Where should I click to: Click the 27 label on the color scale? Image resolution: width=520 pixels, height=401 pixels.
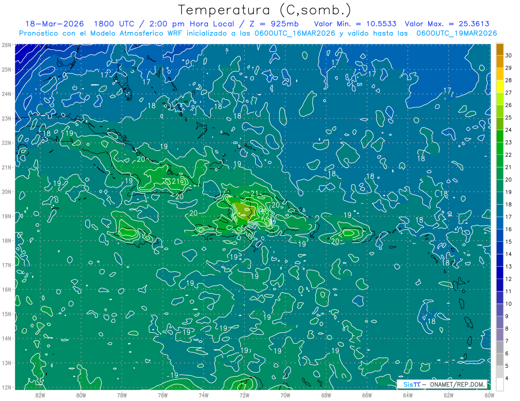click(509, 93)
